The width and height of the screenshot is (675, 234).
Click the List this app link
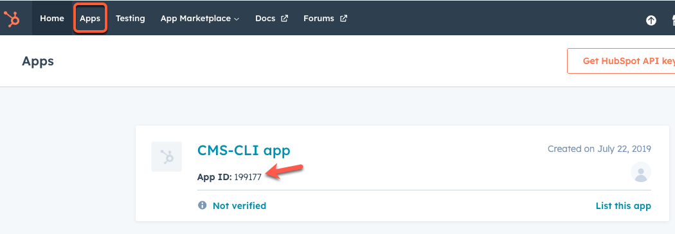(x=624, y=206)
